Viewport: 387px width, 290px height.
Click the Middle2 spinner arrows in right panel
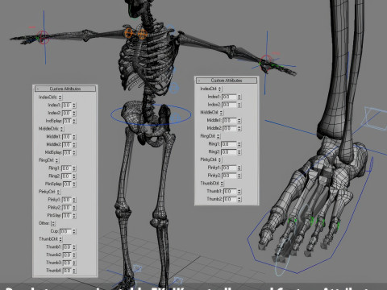[239, 128]
